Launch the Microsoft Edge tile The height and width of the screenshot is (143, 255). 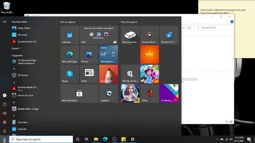coord(70,54)
